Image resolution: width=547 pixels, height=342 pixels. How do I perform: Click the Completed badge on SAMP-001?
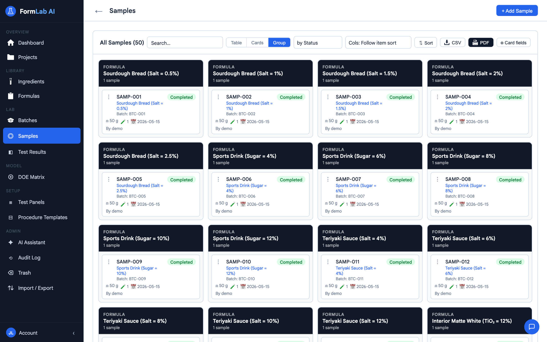(x=181, y=97)
